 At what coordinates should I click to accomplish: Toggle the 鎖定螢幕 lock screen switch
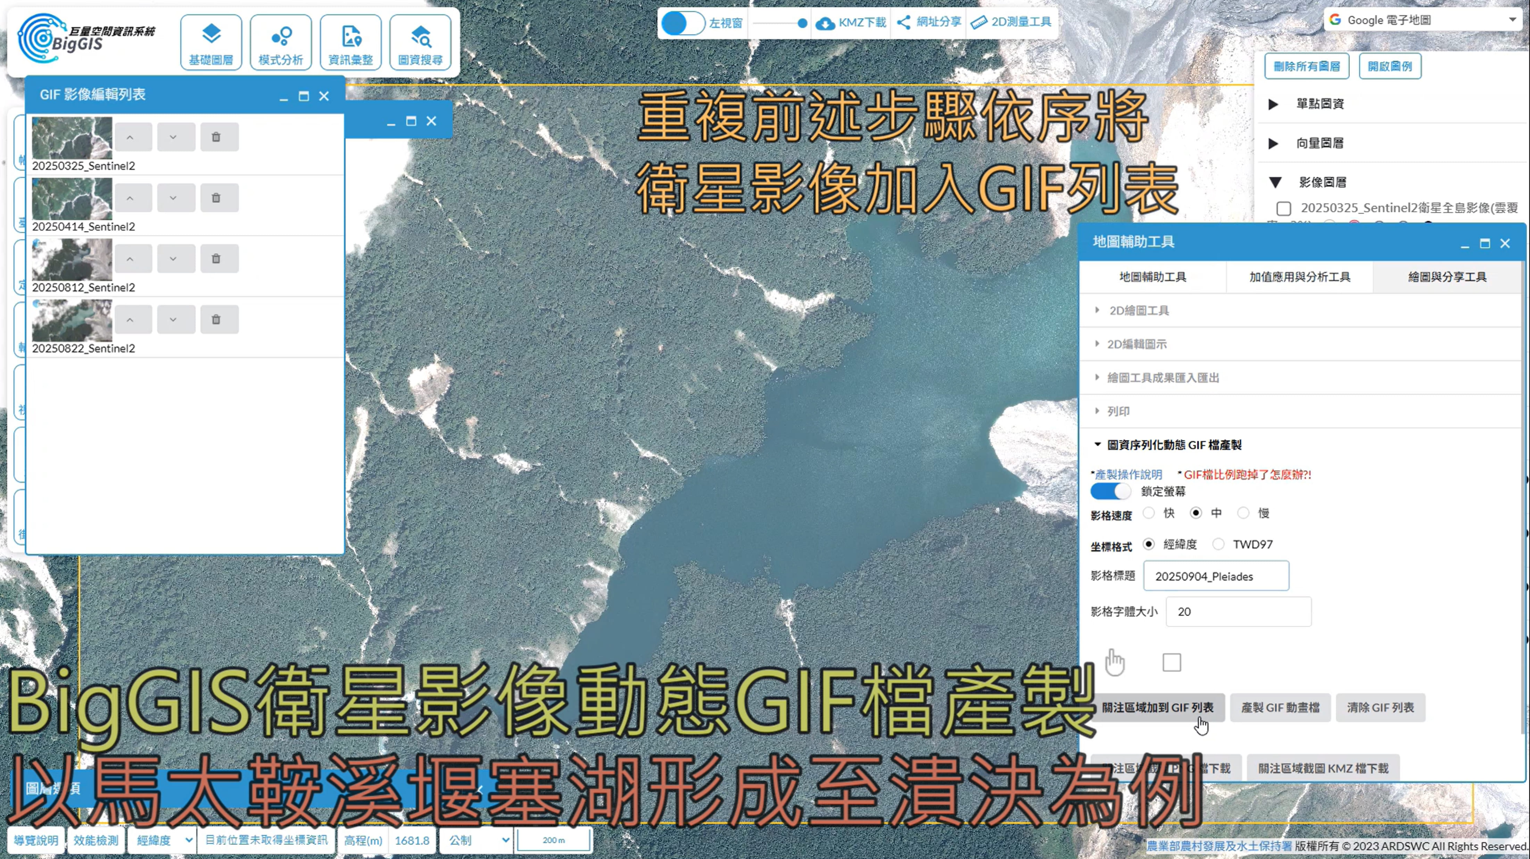pos(1110,491)
